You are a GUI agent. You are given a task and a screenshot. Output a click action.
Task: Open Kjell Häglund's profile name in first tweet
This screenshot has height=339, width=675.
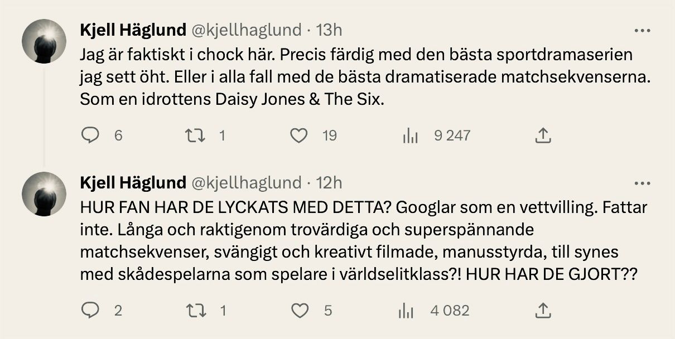pos(133,30)
